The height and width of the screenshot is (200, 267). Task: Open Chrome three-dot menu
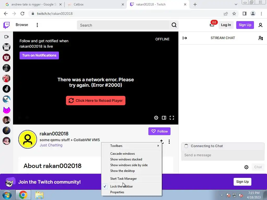click(261, 14)
